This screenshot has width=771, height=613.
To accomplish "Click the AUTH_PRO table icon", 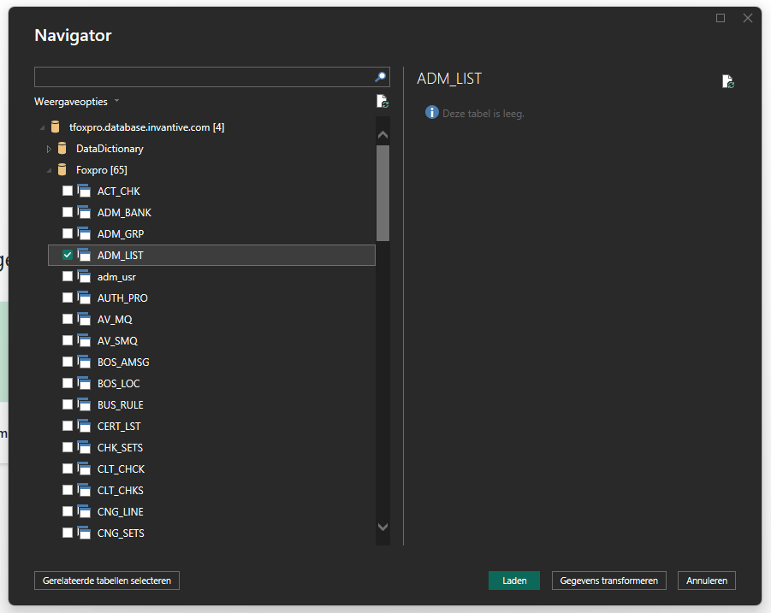I will point(84,298).
